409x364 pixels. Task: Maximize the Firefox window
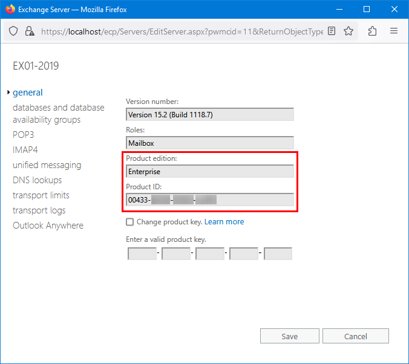tap(367, 10)
